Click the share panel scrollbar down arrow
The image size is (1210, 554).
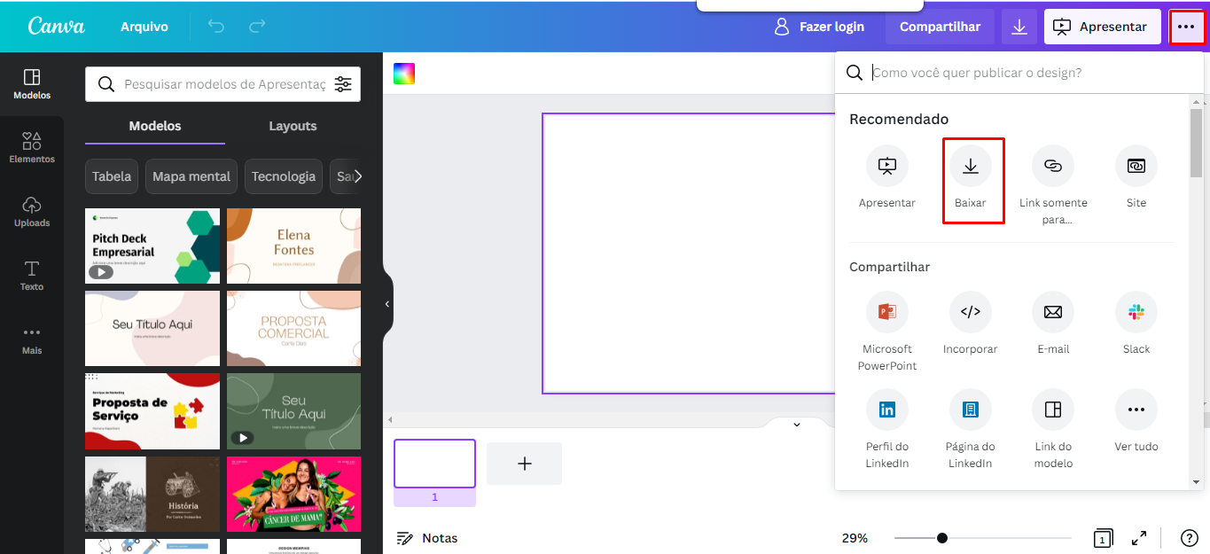(x=1197, y=481)
